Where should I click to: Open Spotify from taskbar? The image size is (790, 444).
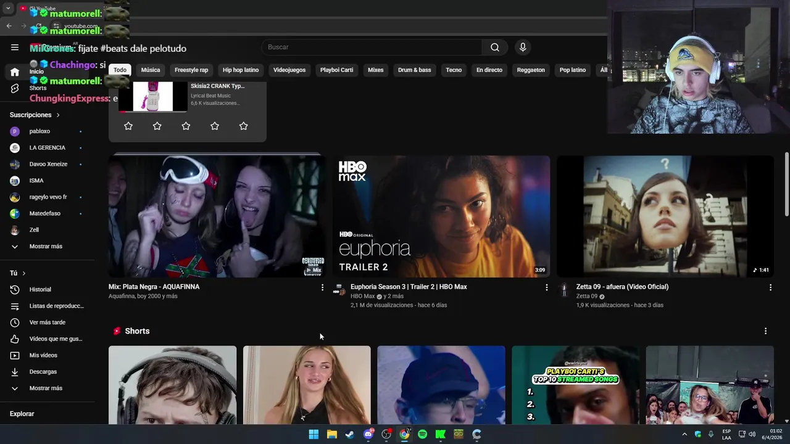[x=422, y=434]
